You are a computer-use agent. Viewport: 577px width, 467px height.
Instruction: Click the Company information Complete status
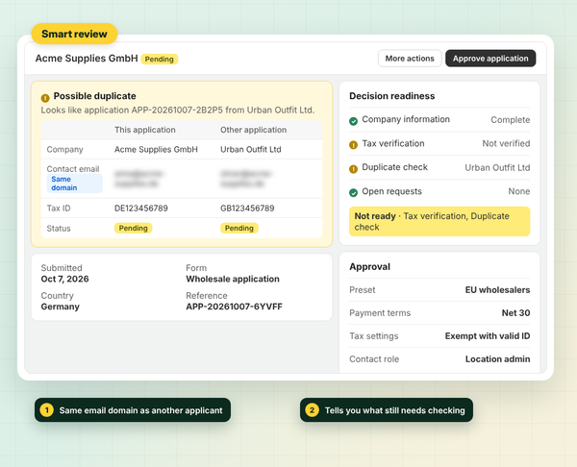point(511,120)
